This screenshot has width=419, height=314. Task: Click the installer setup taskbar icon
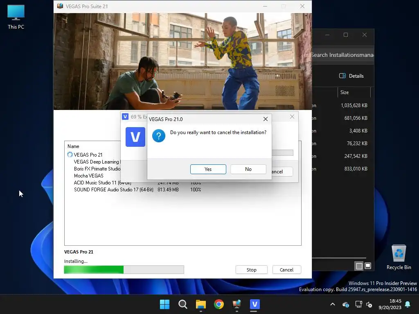pyautogui.click(x=237, y=304)
